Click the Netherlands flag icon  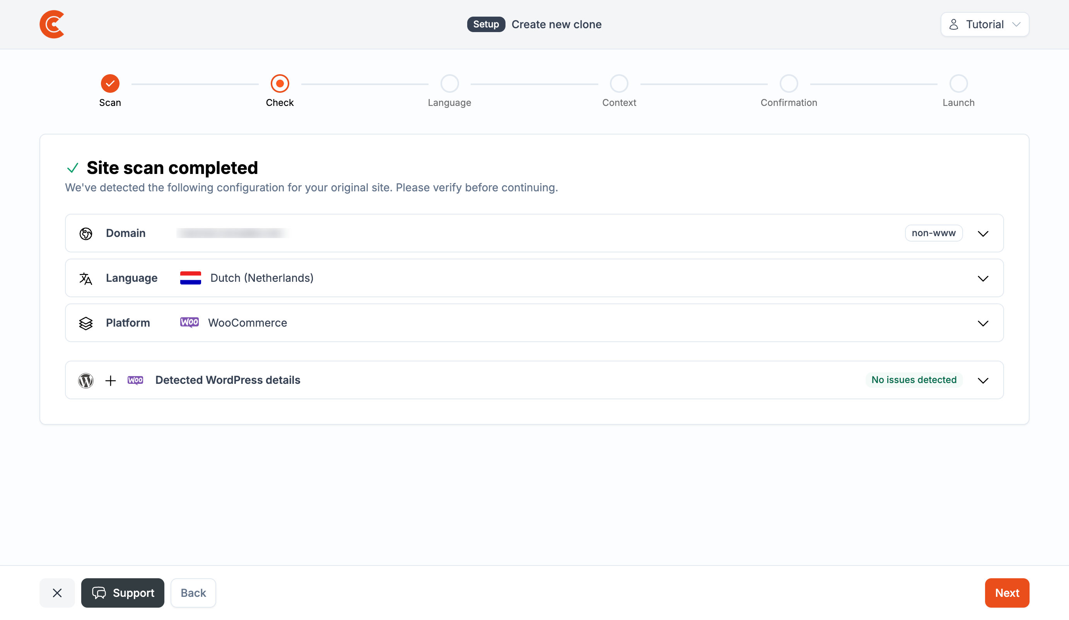[x=190, y=278]
